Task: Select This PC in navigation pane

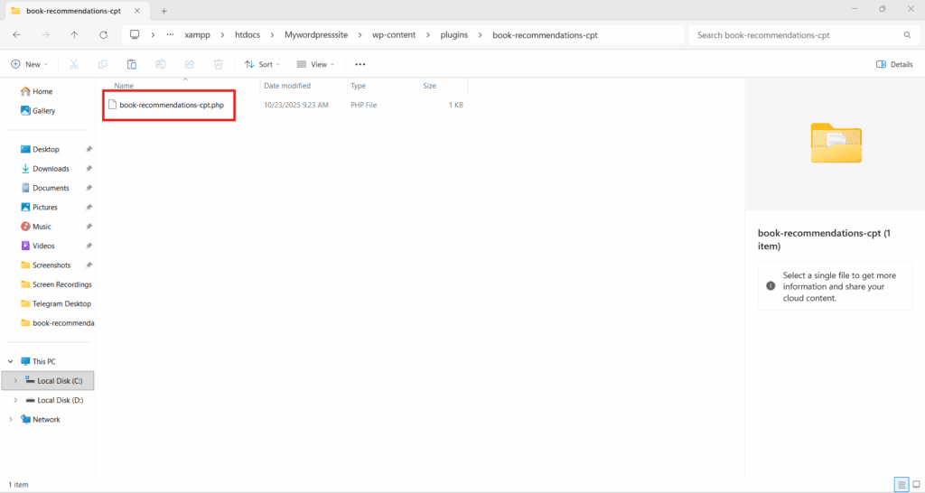Action: point(38,361)
